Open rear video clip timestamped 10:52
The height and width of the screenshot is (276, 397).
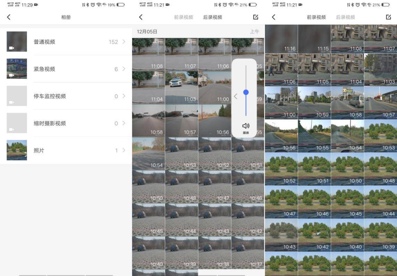[215, 154]
